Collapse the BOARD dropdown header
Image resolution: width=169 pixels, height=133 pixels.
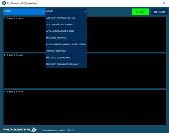pos(66,12)
